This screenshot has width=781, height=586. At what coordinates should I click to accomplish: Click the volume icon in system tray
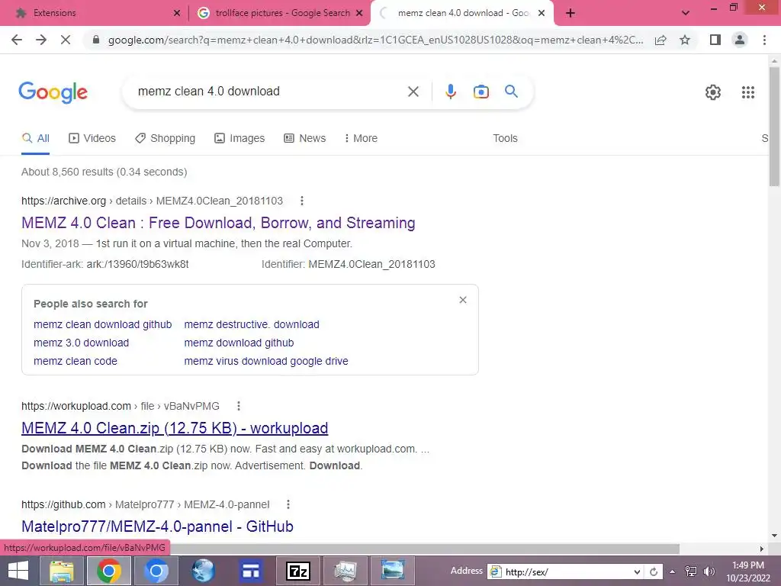click(709, 572)
